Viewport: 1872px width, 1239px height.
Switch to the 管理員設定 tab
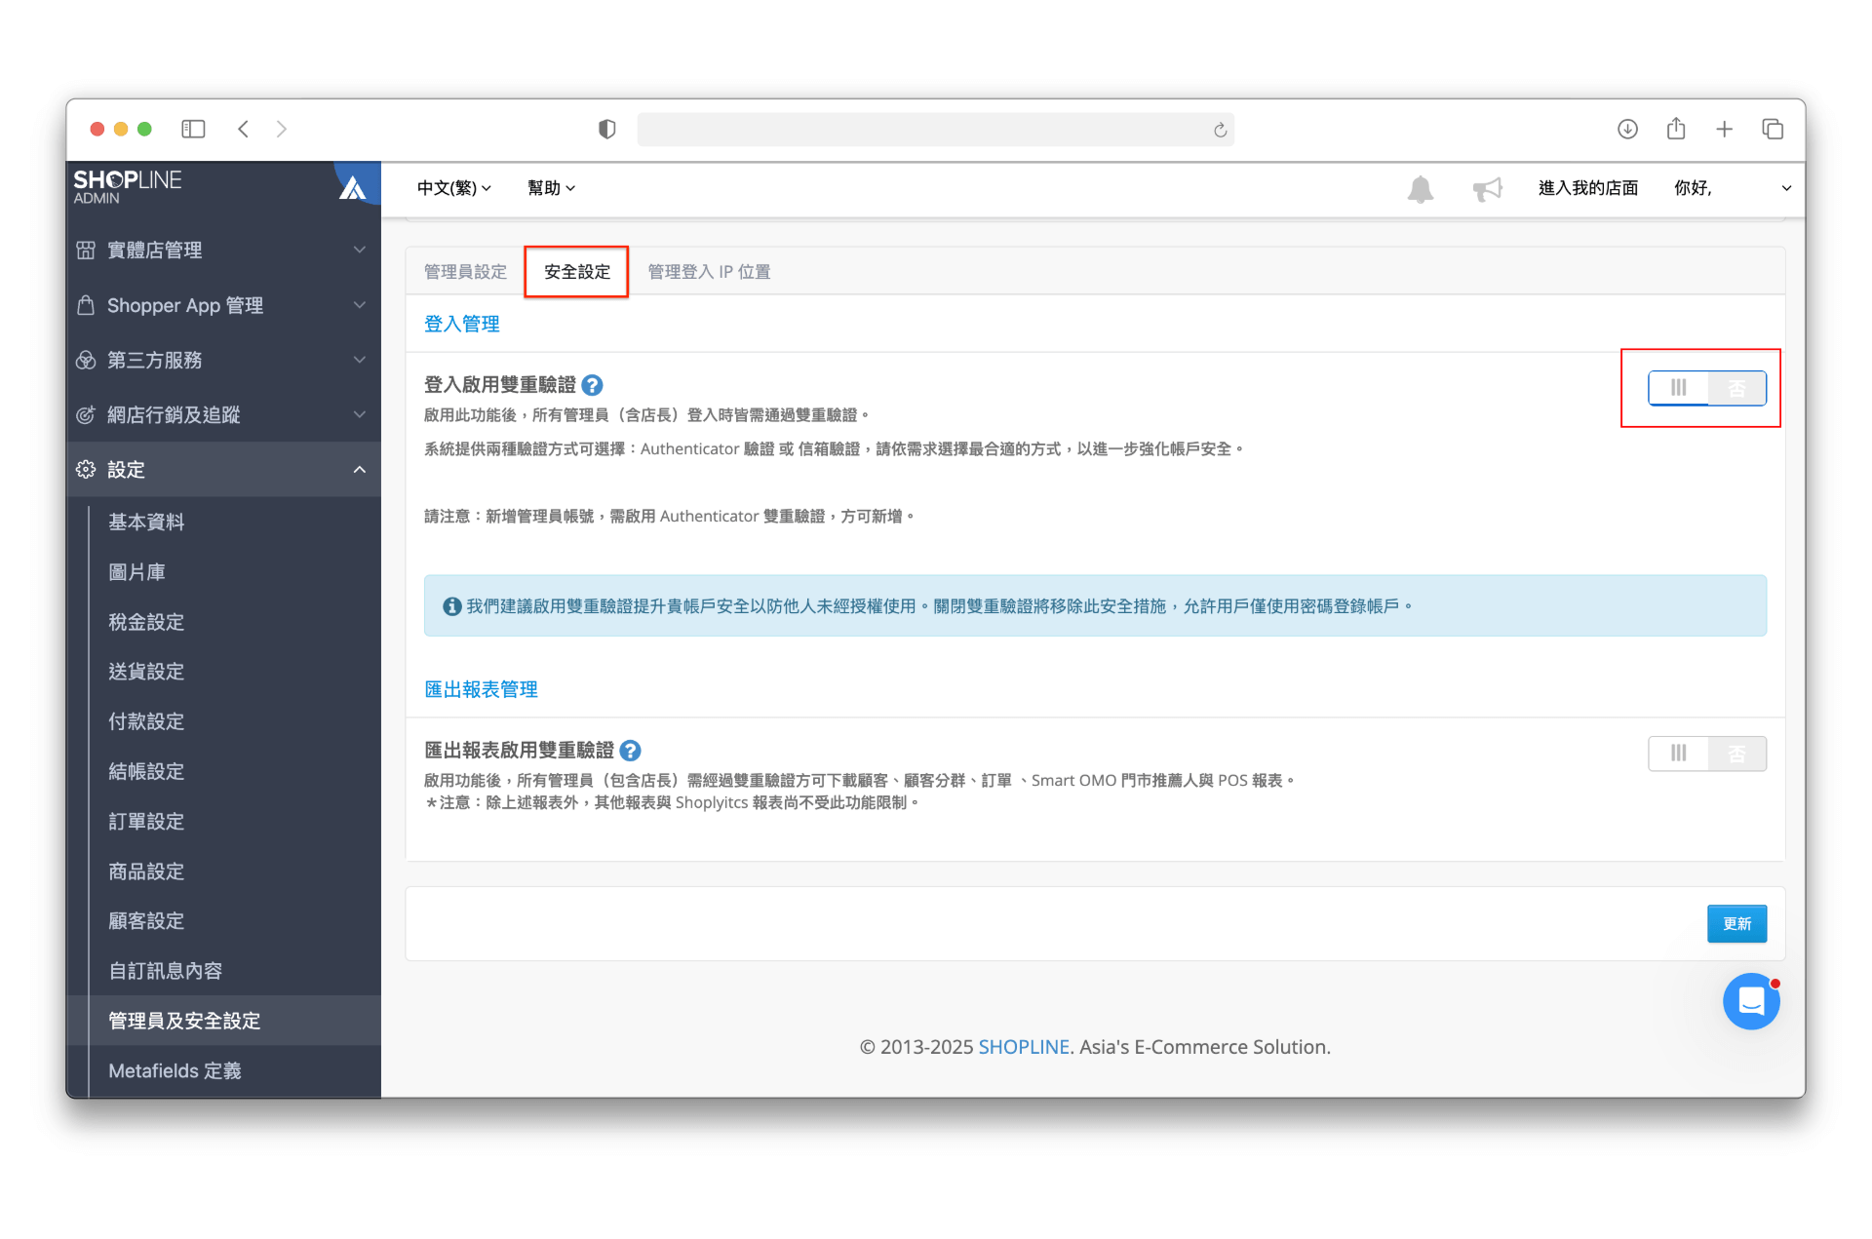coord(465,271)
